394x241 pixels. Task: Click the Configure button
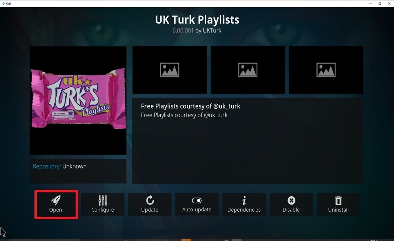point(103,204)
